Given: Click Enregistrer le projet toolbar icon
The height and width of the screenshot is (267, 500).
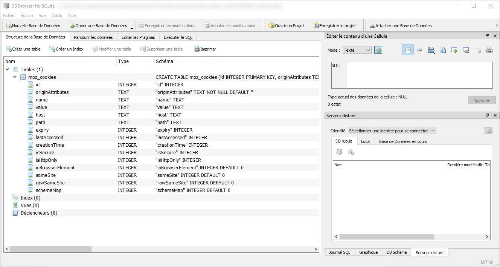Looking at the screenshot, I should (316, 26).
